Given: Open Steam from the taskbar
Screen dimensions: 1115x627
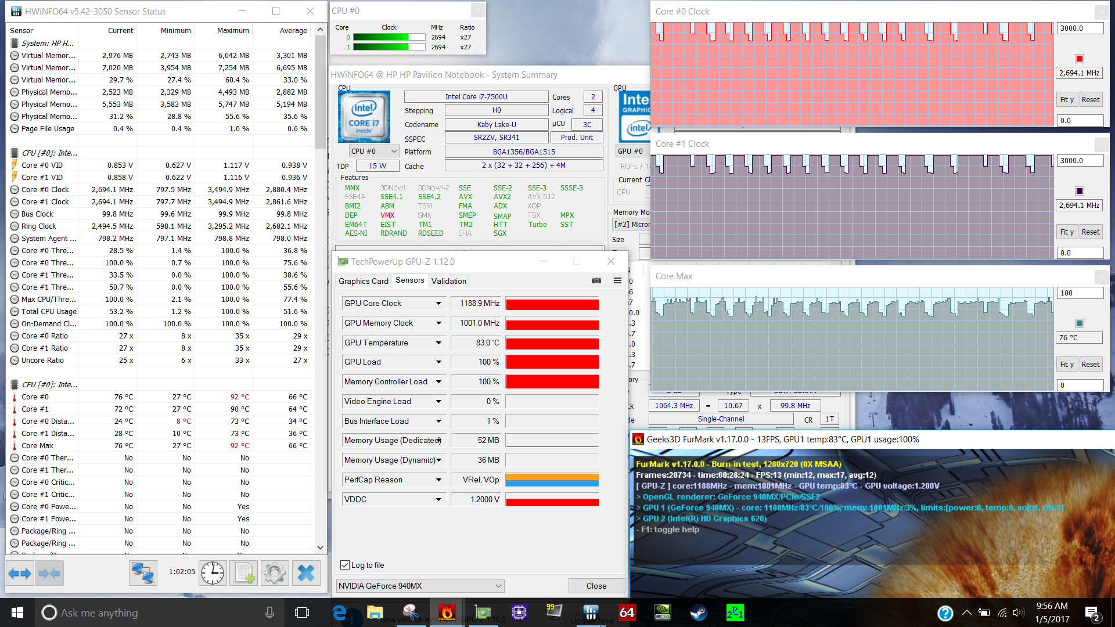Looking at the screenshot, I should point(698,612).
